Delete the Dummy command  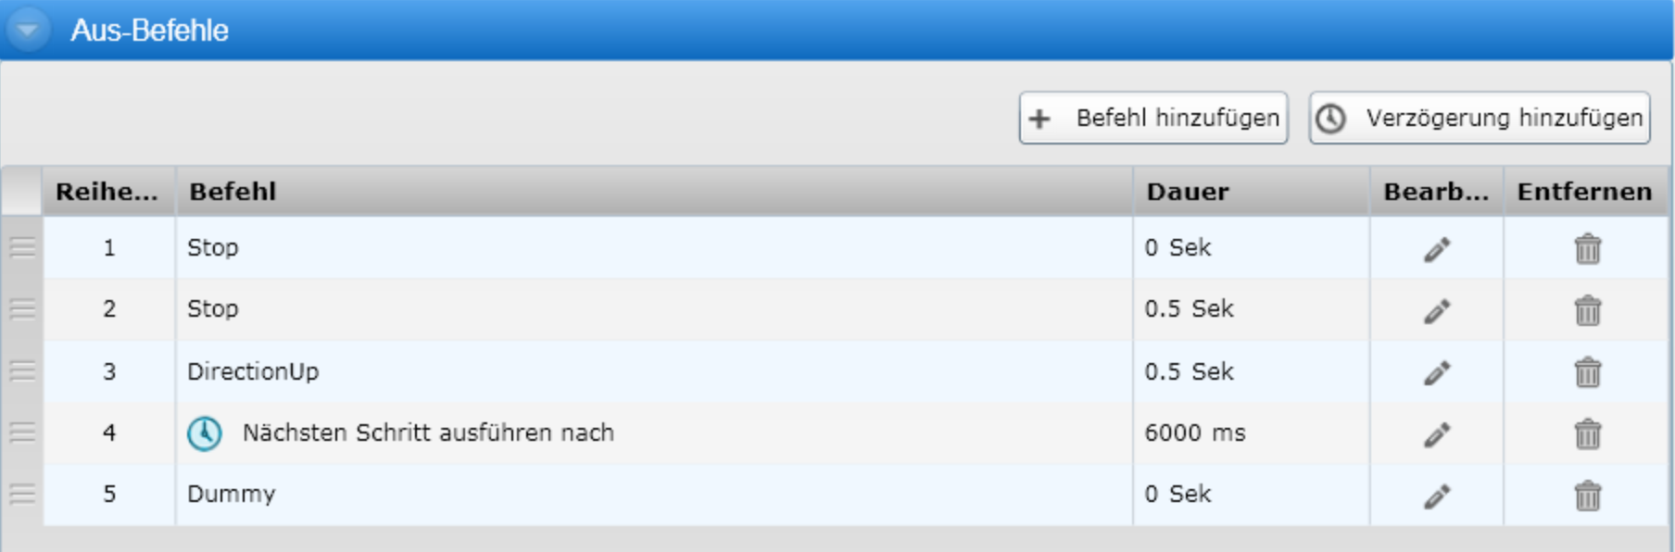[1587, 496]
